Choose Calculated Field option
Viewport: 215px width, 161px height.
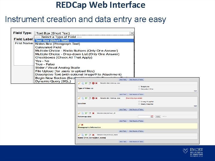pyautogui.click(x=84, y=47)
